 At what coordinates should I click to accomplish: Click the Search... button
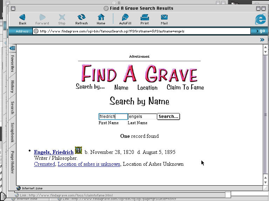click(168, 117)
